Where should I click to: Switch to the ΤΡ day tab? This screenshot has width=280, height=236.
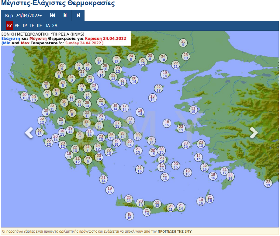(24, 26)
